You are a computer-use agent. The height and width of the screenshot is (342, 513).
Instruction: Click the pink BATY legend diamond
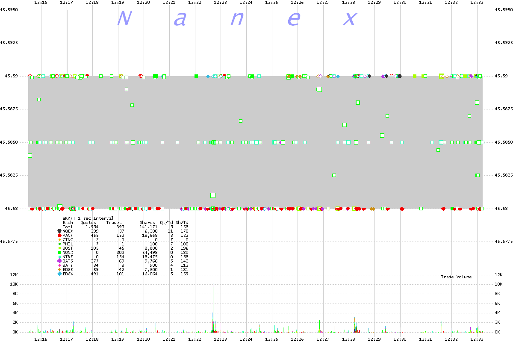(x=59, y=265)
